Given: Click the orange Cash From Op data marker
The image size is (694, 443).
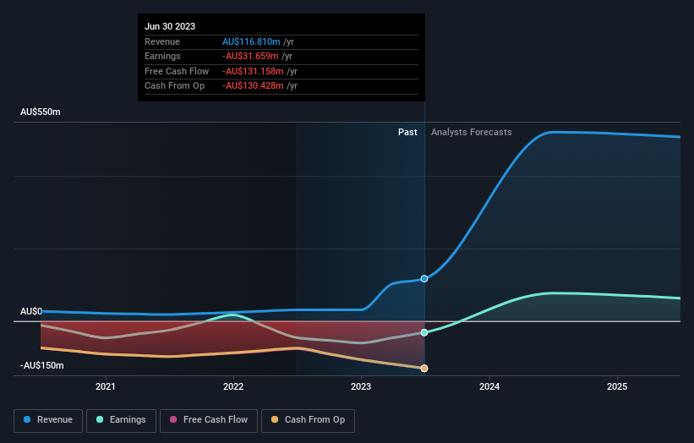Looking at the screenshot, I should (424, 369).
